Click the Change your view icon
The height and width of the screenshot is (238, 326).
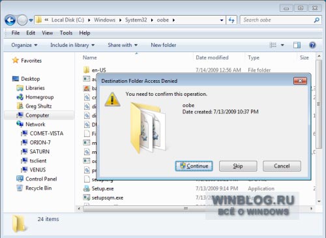(273, 45)
